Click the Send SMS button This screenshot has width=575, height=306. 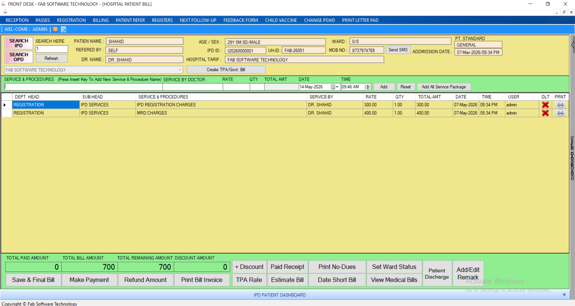pos(398,50)
